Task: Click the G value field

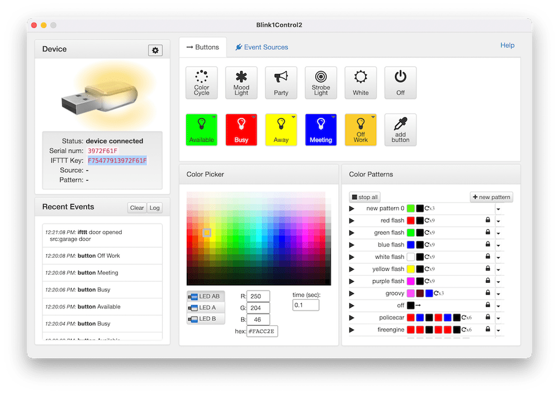Action: (x=258, y=308)
